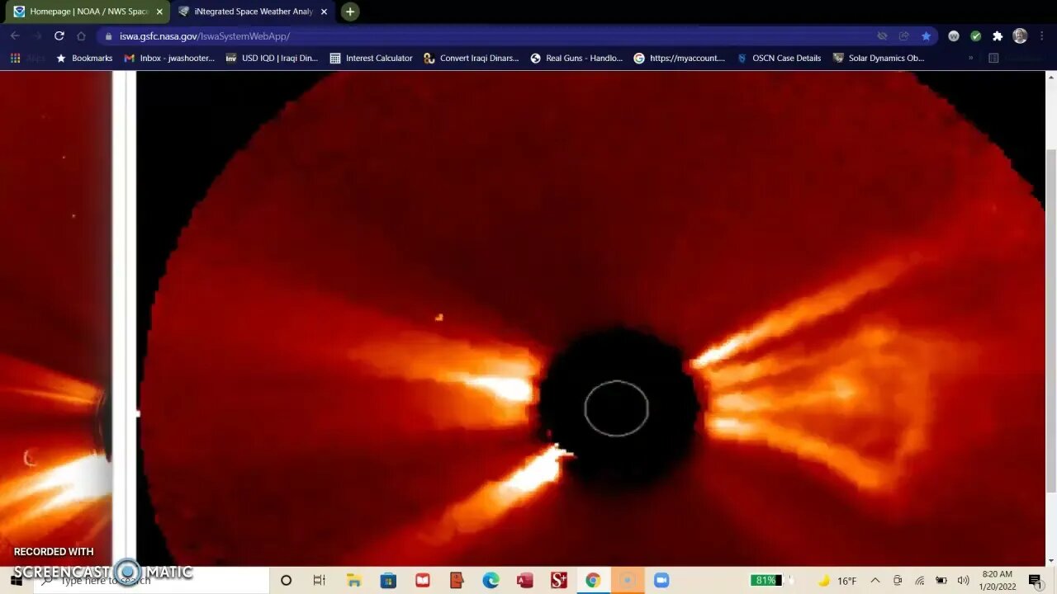Open the Chrome extensions puzzle menu
The image size is (1057, 594).
tap(998, 36)
